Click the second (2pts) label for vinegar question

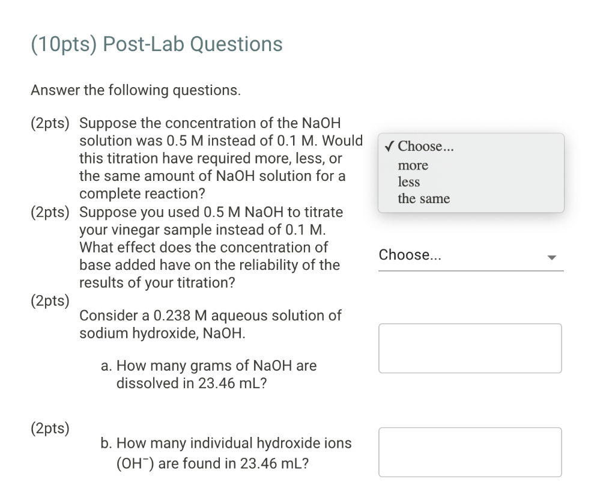point(50,212)
